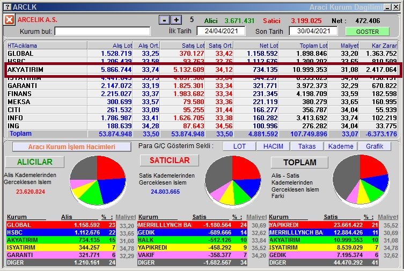Select the GLOBAL row in top table

tap(202, 54)
